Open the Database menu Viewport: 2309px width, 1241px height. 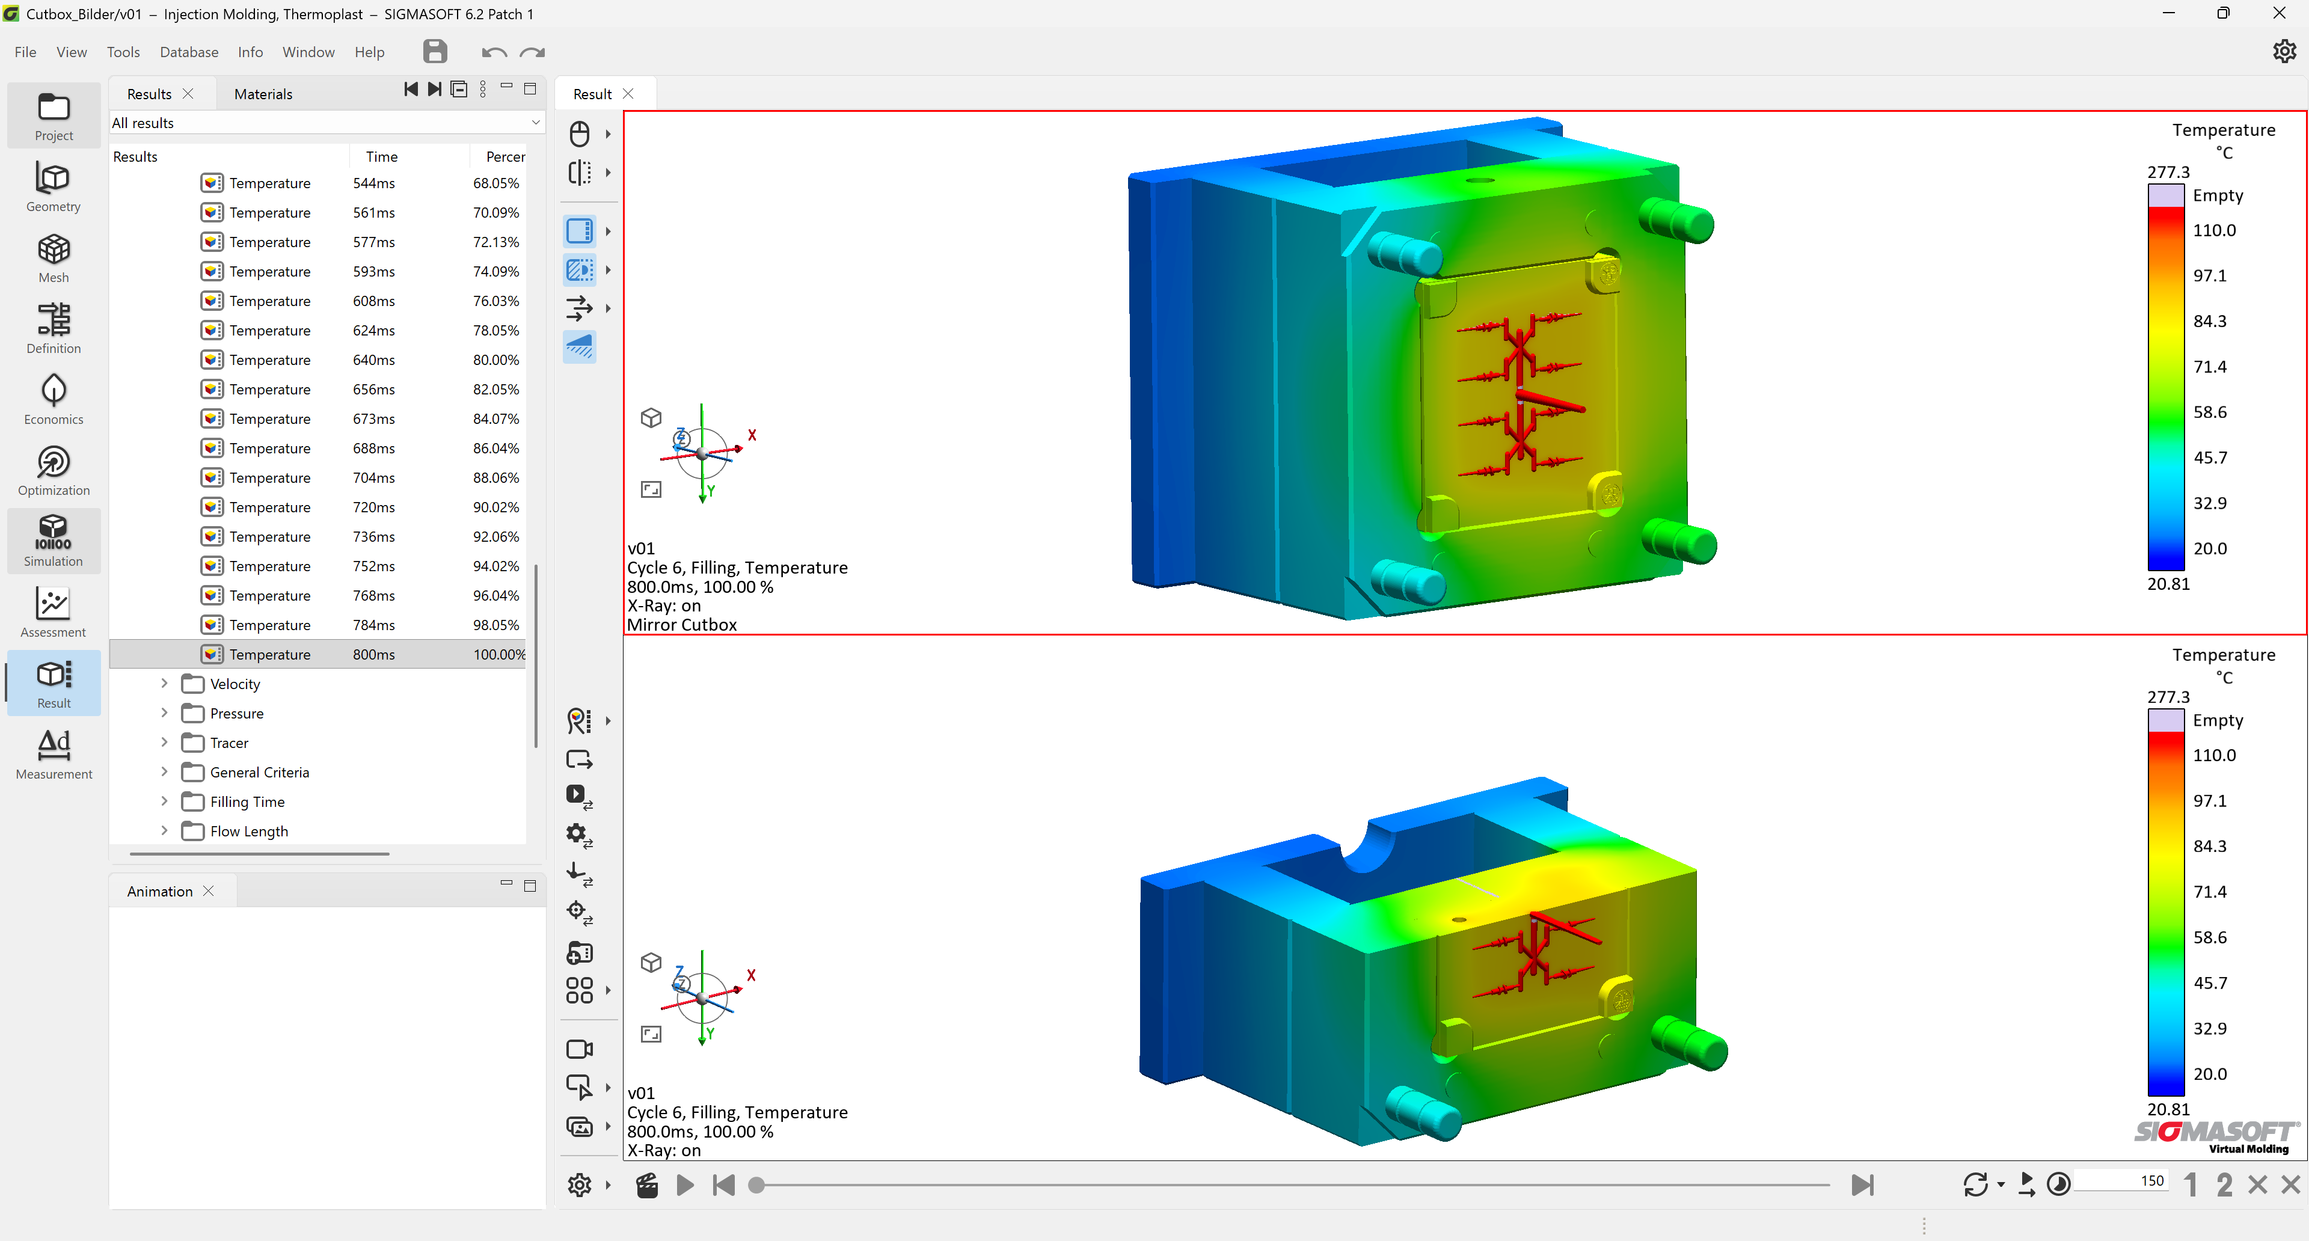pos(189,52)
